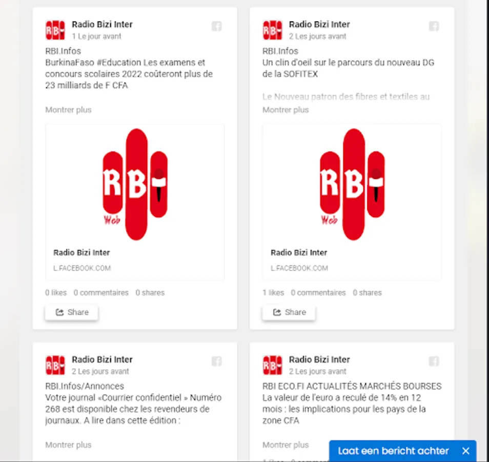The image size is (489, 462).
Task: Click '0 shares' on the SOFITEX post
Action: pos(368,293)
